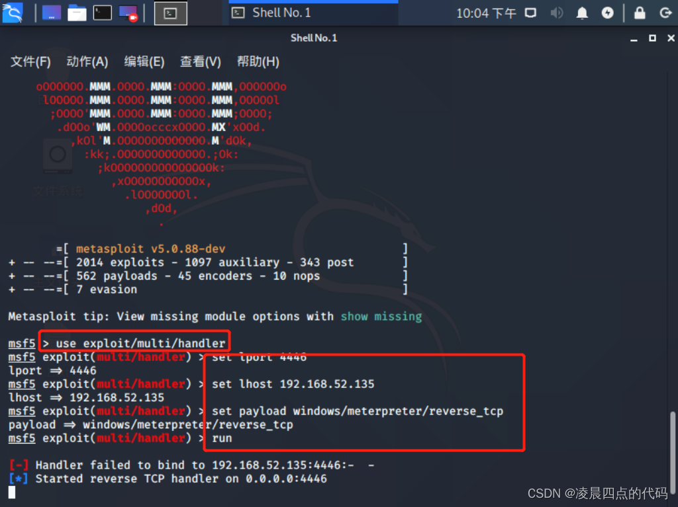Click the 'lhost ⇒ 192.168.52.135' output line
The image size is (678, 507).
tap(87, 397)
